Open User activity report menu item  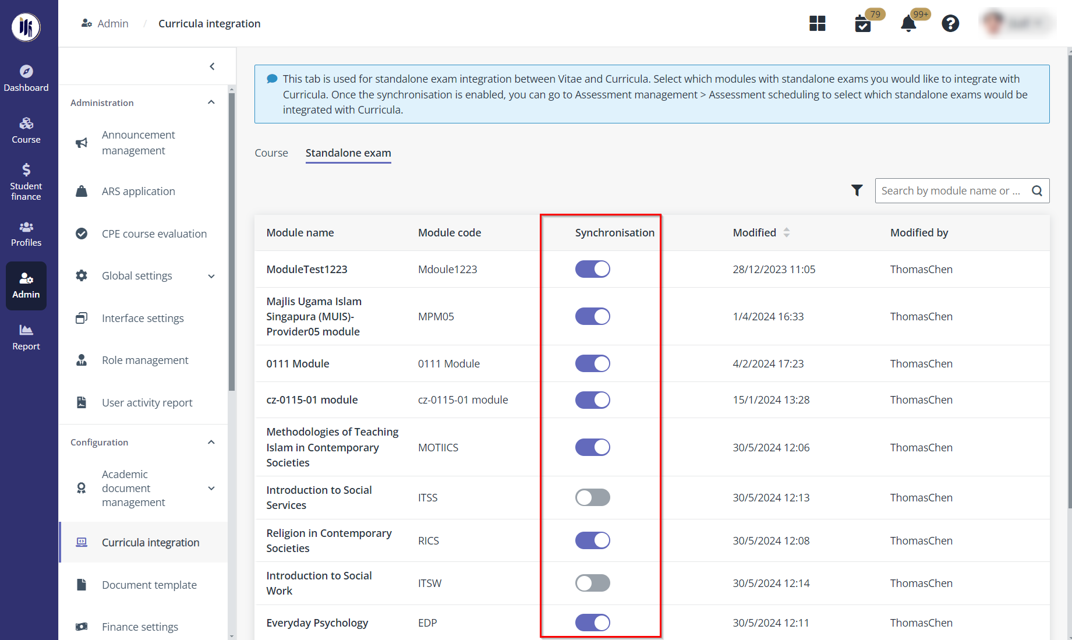143,402
